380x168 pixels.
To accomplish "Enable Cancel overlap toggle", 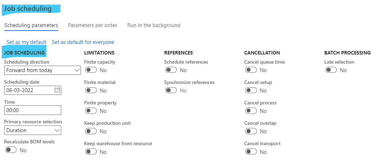I will [x=251, y=131].
